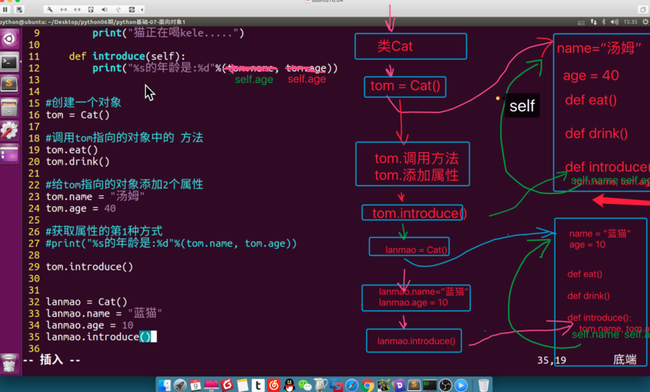
Task: Open Dash purple D icon in dock
Action: [x=399, y=386]
